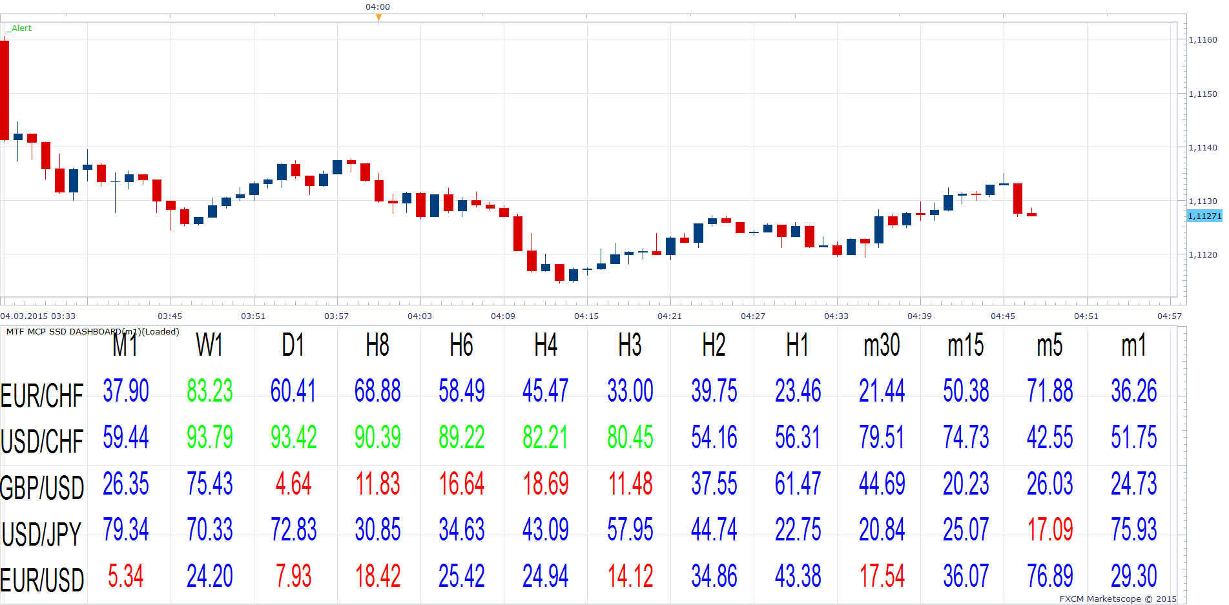
Task: Click USD/CHF D1 value 93.42
Action: (294, 437)
